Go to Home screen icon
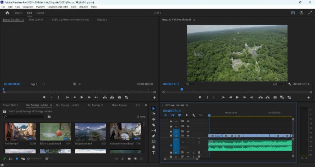Image resolution: width=315 pixels, height=167 pixels. coord(8,13)
